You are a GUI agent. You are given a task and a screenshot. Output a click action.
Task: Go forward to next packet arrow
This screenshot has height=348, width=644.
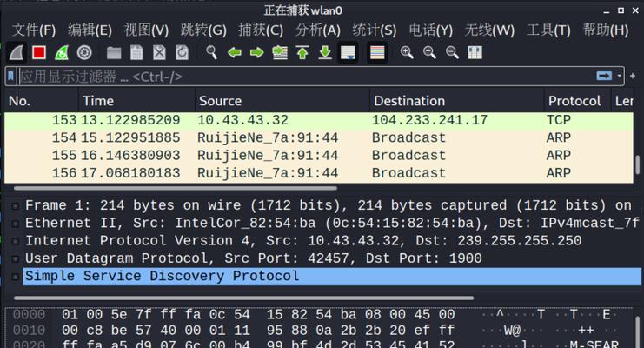point(256,53)
